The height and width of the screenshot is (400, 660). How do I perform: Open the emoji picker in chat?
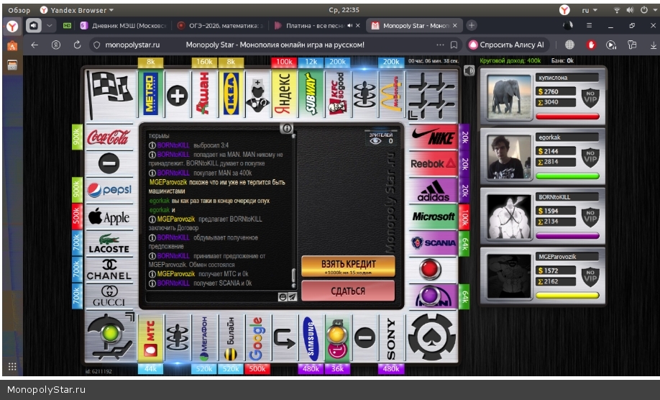[283, 296]
